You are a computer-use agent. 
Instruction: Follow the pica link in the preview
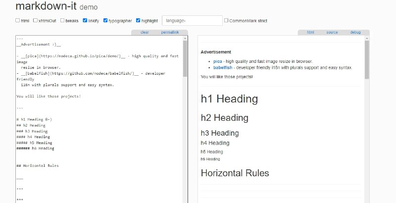(x=218, y=61)
